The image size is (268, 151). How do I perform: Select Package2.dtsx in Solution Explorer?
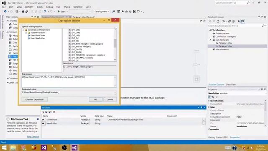pos(225,46)
